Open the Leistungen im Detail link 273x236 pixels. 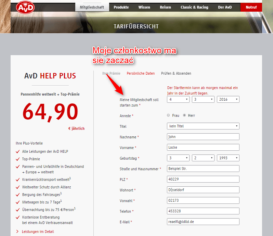[x=38, y=232]
